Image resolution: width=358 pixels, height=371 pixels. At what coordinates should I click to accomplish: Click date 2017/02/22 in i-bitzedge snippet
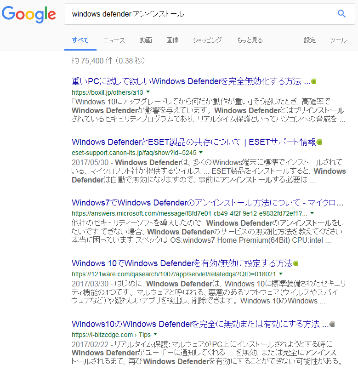coord(90,344)
